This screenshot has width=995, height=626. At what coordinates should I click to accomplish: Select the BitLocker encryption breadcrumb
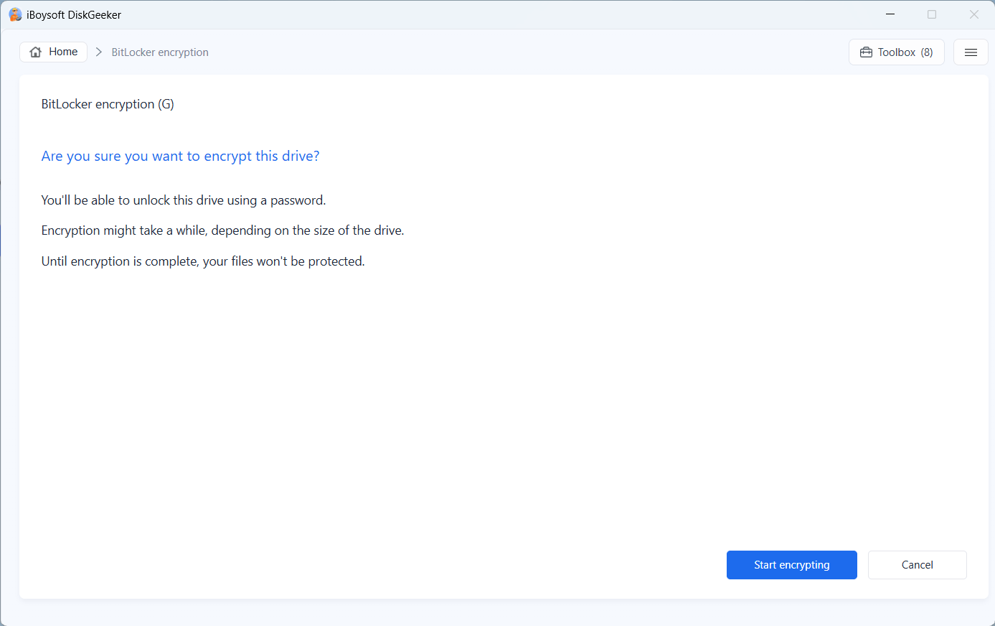(160, 52)
